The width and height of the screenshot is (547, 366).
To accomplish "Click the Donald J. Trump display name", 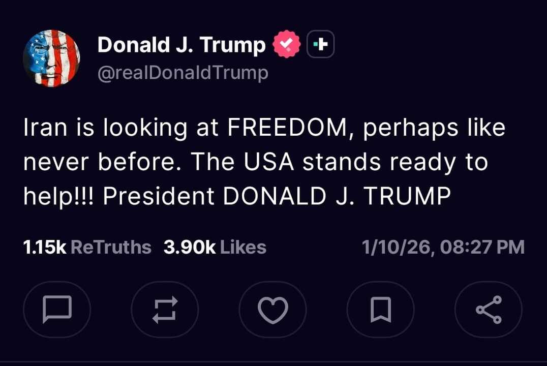I will (x=181, y=44).
